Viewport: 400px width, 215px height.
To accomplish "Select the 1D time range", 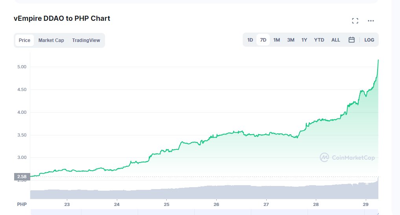I will tap(250, 40).
